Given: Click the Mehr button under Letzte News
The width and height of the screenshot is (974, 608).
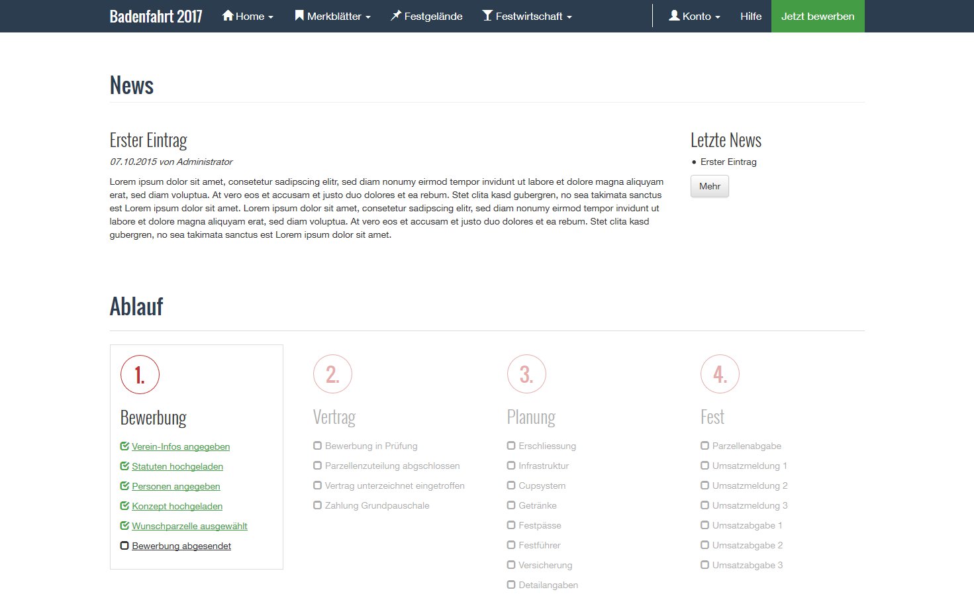Looking at the screenshot, I should [x=709, y=186].
